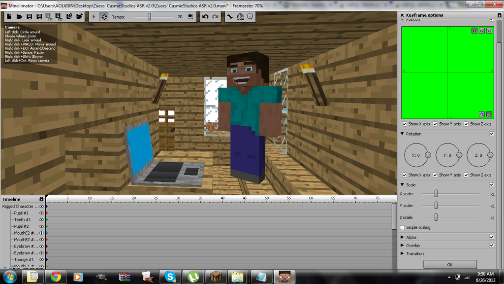Click the OK button in Keyframe options
The width and height of the screenshot is (504, 284).
(x=450, y=265)
